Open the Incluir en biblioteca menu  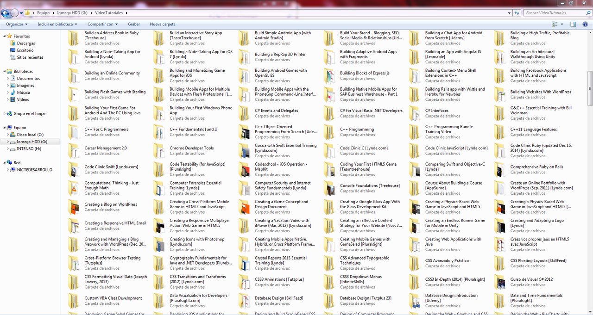[57, 24]
